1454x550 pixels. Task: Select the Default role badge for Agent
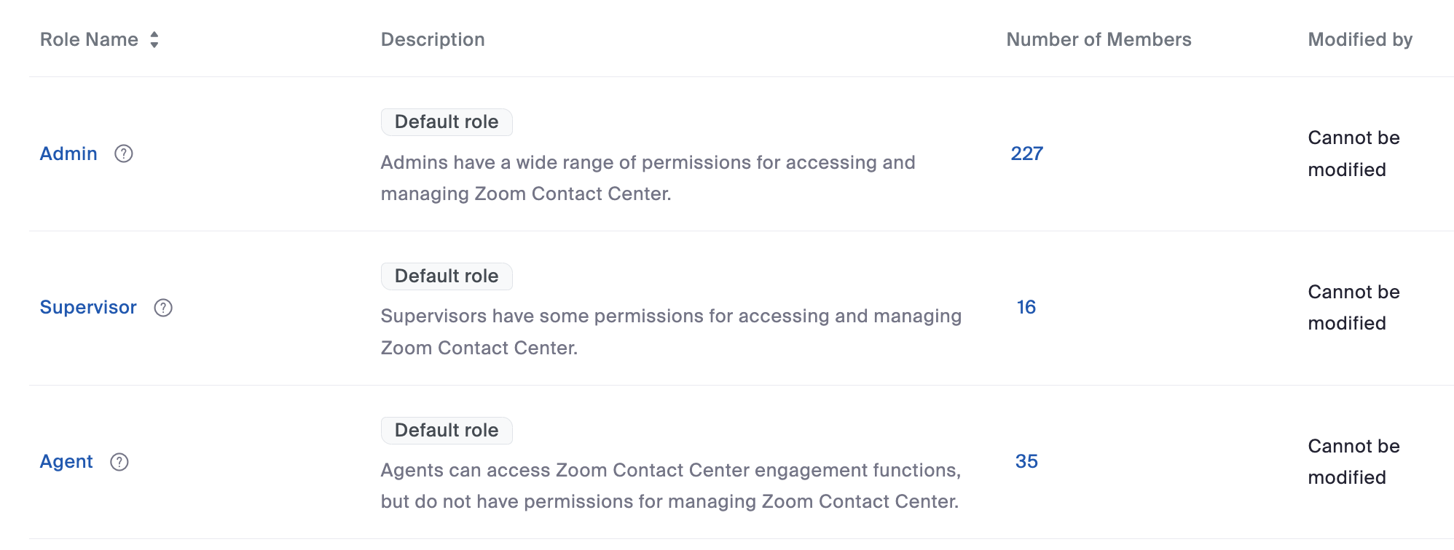point(446,430)
